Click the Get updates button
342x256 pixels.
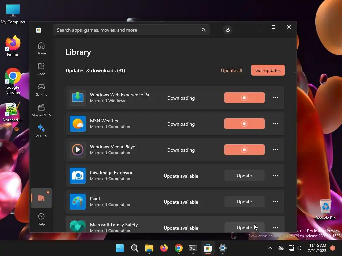pos(268,70)
